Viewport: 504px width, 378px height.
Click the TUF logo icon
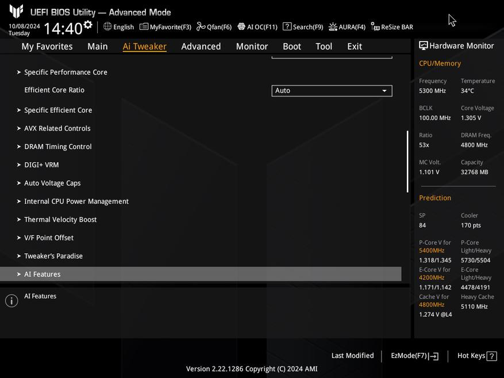point(16,12)
